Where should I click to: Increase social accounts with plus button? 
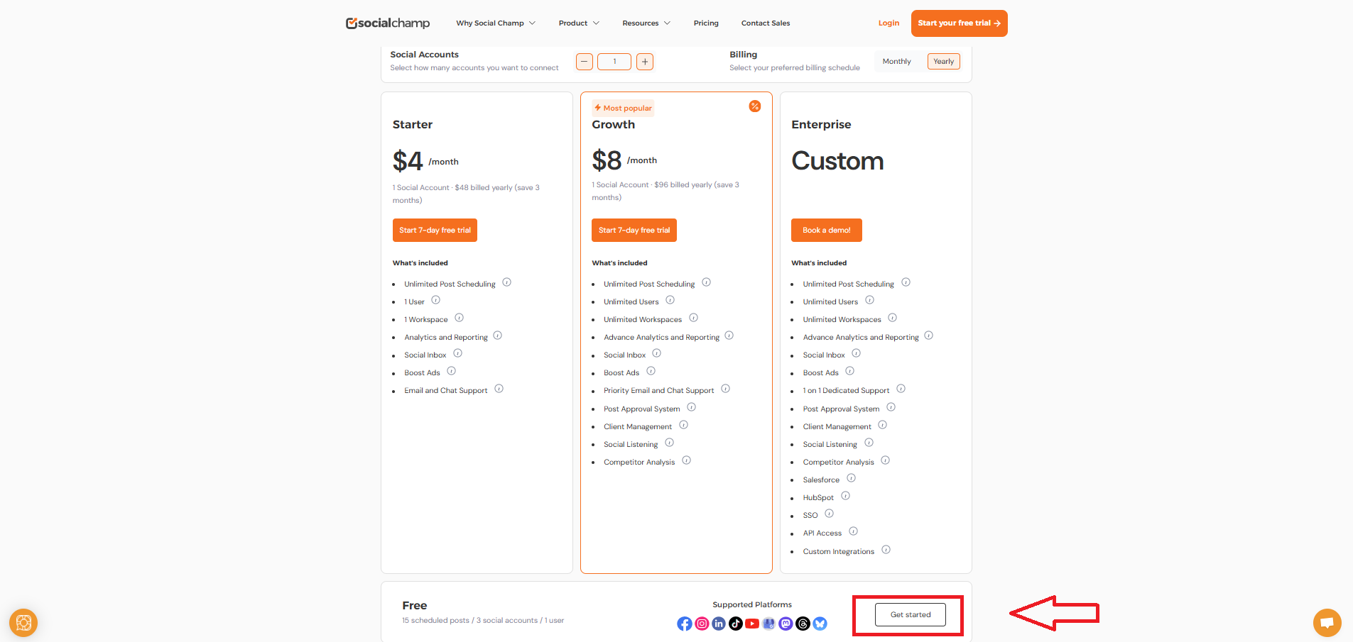(x=645, y=62)
